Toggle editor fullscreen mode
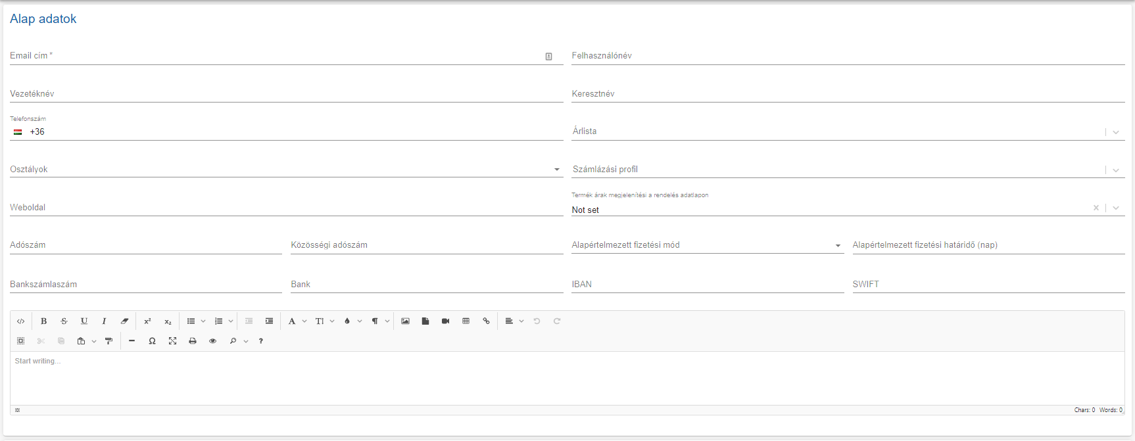 [x=172, y=341]
